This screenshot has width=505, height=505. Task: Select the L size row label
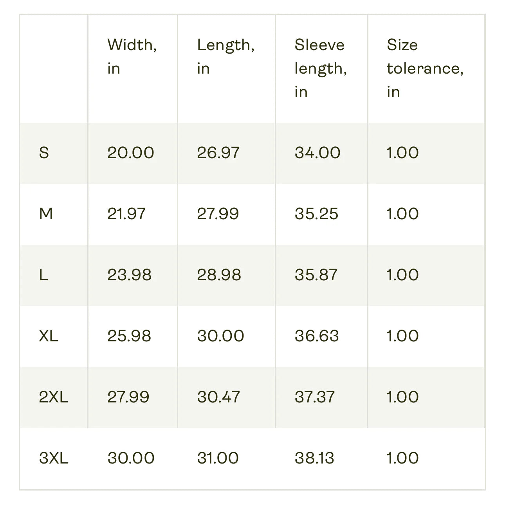[x=43, y=275]
